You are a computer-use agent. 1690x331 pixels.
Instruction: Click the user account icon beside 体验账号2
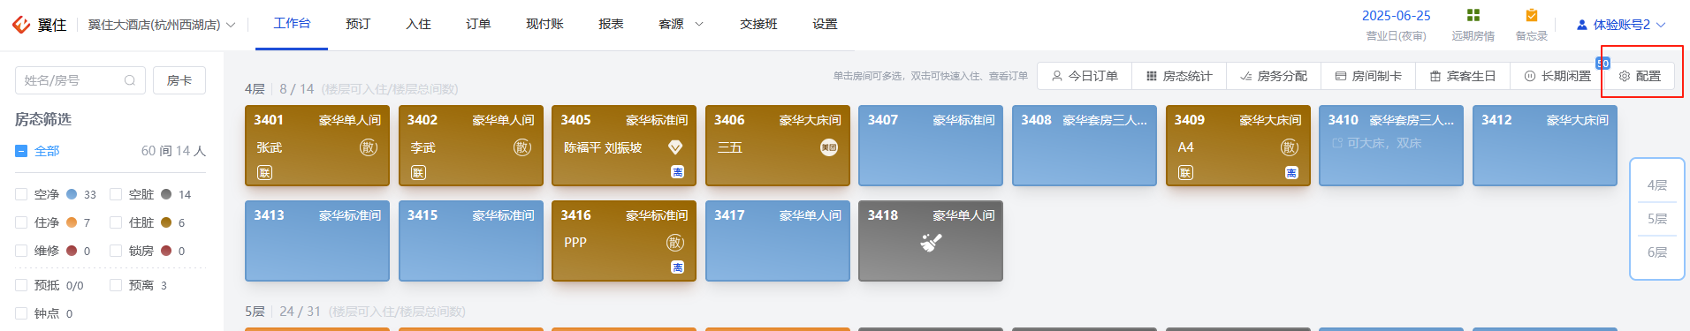[1581, 25]
